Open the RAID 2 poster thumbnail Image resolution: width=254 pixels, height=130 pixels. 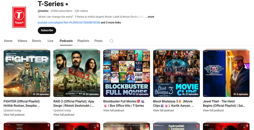[x=77, y=73]
